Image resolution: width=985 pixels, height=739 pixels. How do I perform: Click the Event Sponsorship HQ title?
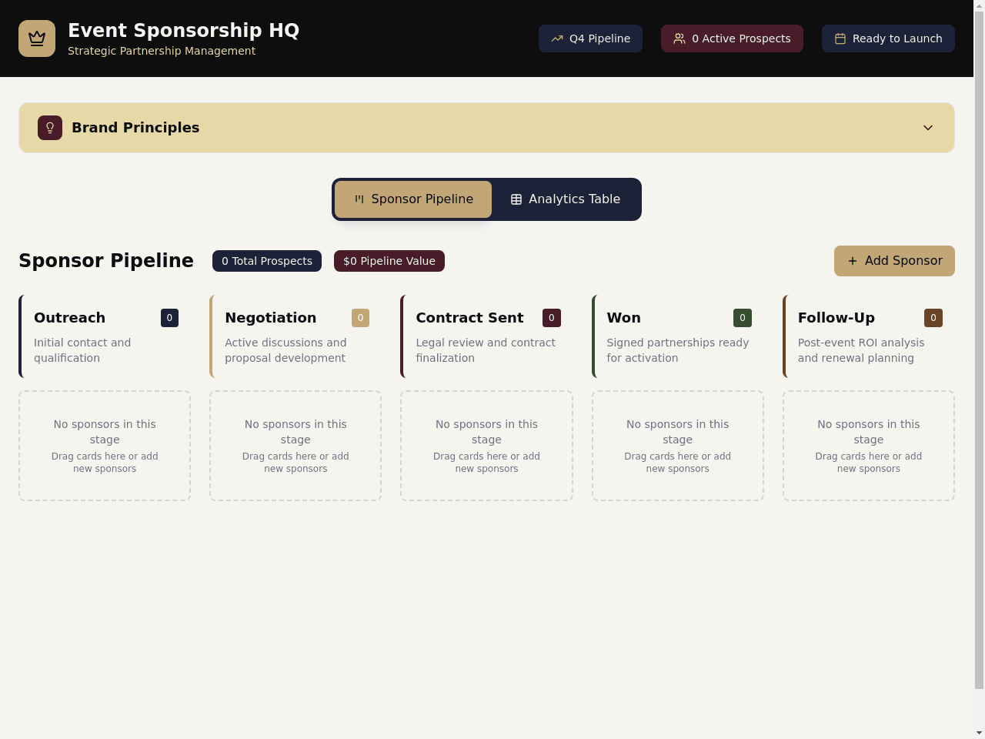click(x=183, y=30)
